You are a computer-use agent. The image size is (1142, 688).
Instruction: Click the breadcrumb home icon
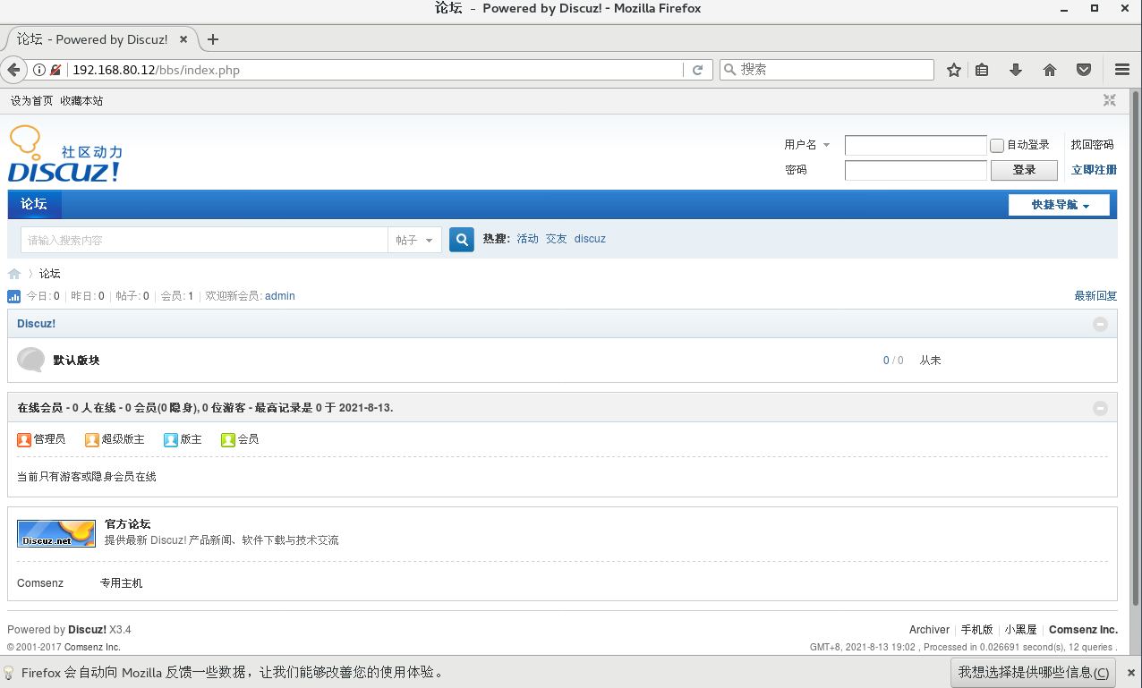14,274
